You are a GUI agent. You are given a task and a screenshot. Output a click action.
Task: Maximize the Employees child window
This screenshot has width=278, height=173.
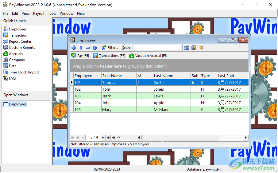click(x=233, y=40)
